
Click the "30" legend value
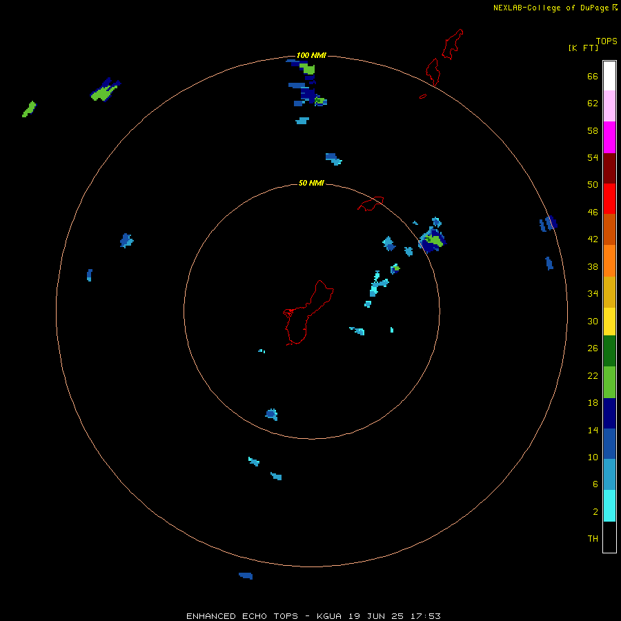(x=593, y=321)
